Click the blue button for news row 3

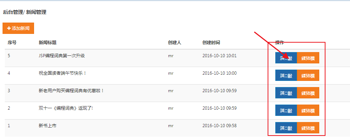286,93
